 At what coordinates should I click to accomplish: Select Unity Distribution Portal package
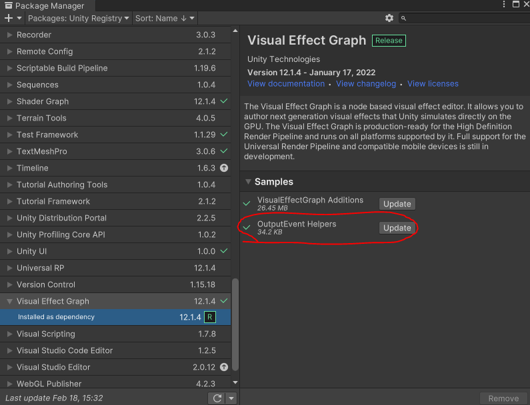point(115,218)
